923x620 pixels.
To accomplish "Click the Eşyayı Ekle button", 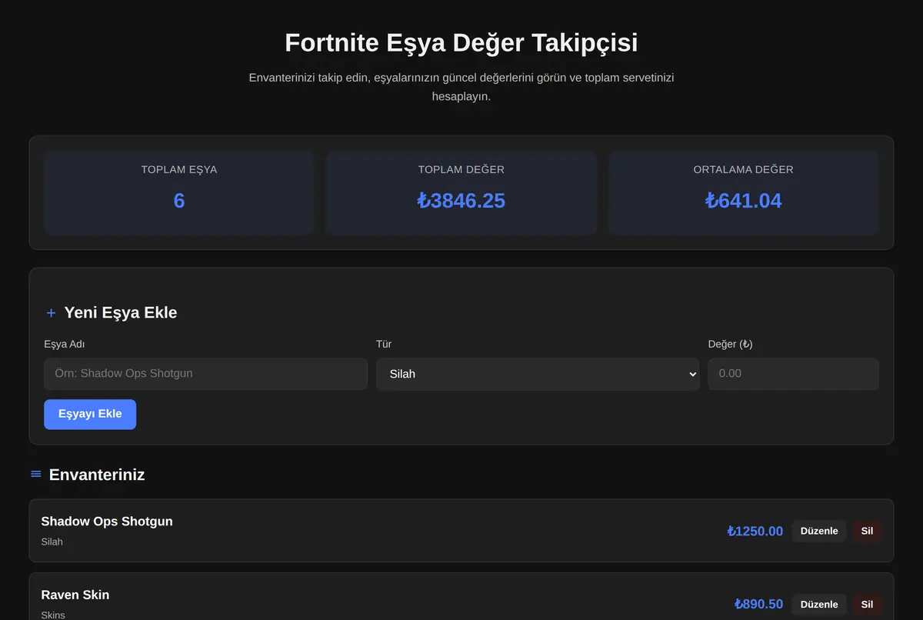I will tap(90, 414).
